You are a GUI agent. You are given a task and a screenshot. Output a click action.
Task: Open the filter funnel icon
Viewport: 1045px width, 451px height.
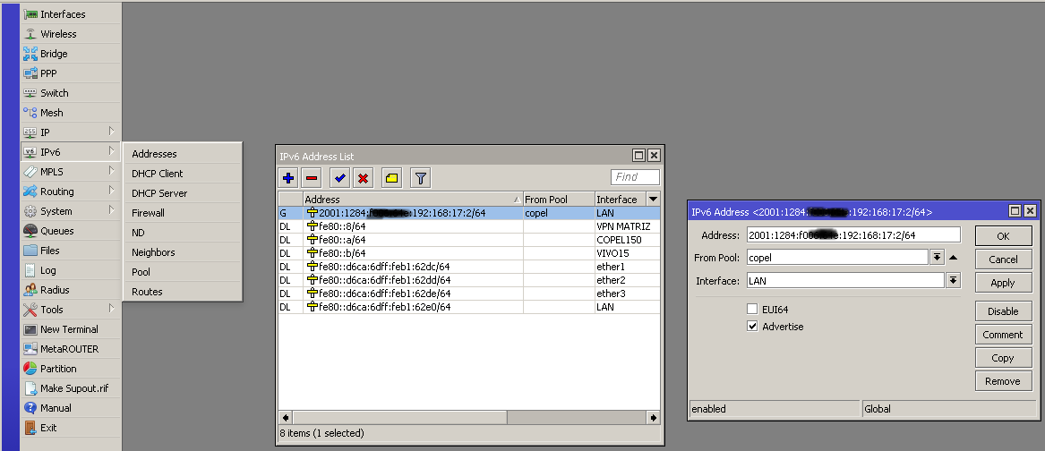coord(421,178)
